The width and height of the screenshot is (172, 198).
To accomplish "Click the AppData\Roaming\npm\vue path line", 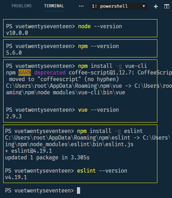I will [89, 86].
